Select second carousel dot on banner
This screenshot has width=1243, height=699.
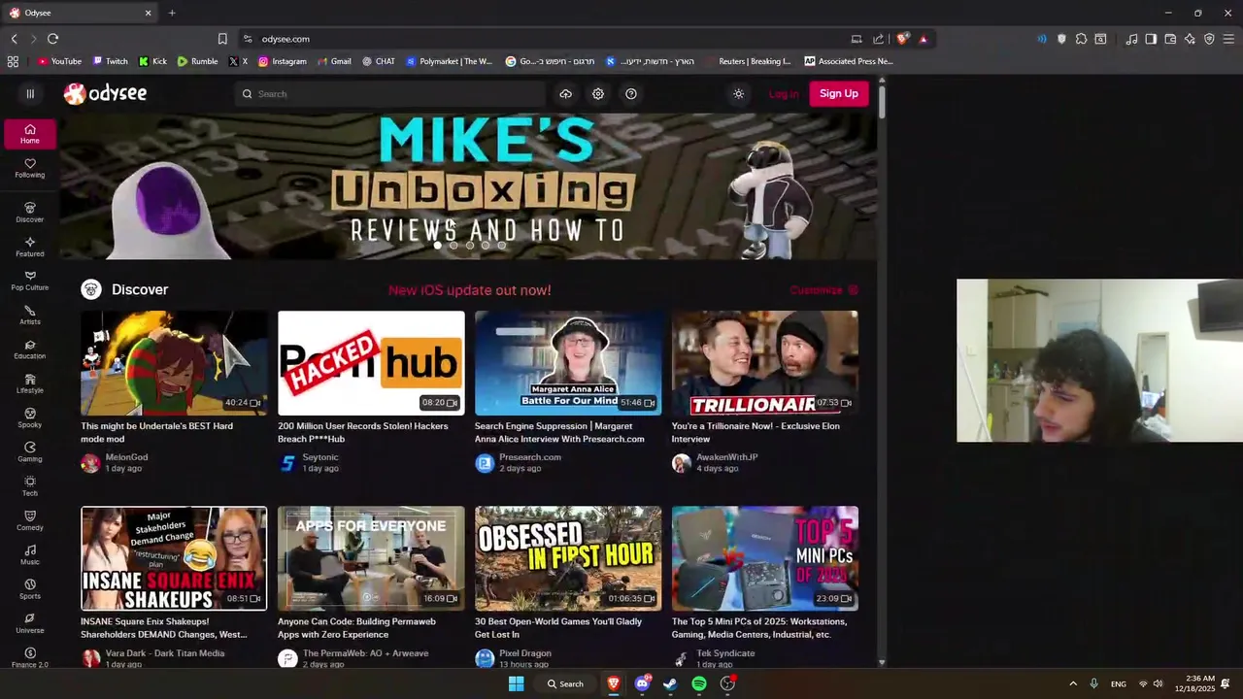click(454, 246)
